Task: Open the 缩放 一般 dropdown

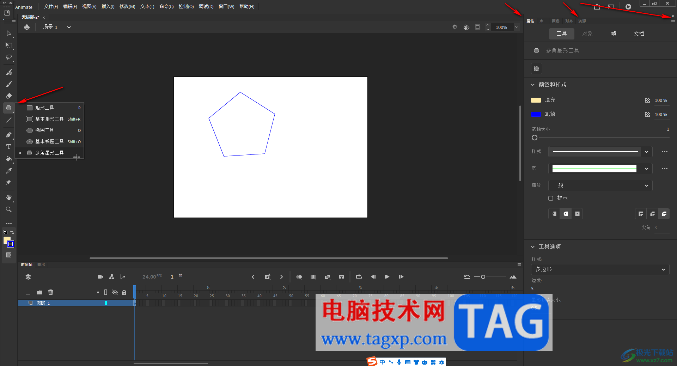Action: pos(600,185)
